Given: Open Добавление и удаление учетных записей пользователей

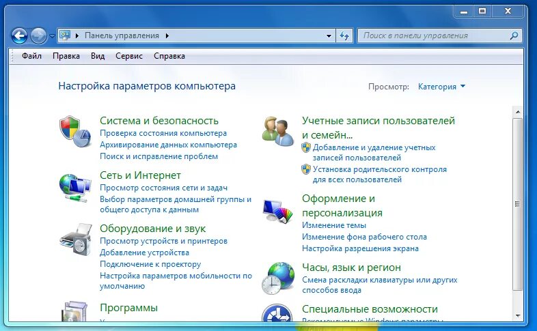Looking at the screenshot, I should tap(374, 152).
